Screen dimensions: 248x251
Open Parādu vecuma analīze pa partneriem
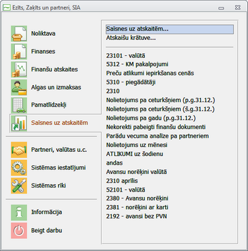click(x=158, y=136)
